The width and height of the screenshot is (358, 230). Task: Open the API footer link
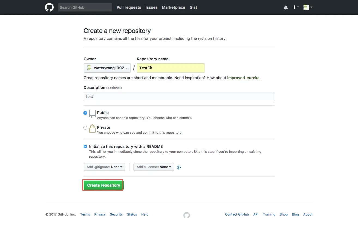256,214
